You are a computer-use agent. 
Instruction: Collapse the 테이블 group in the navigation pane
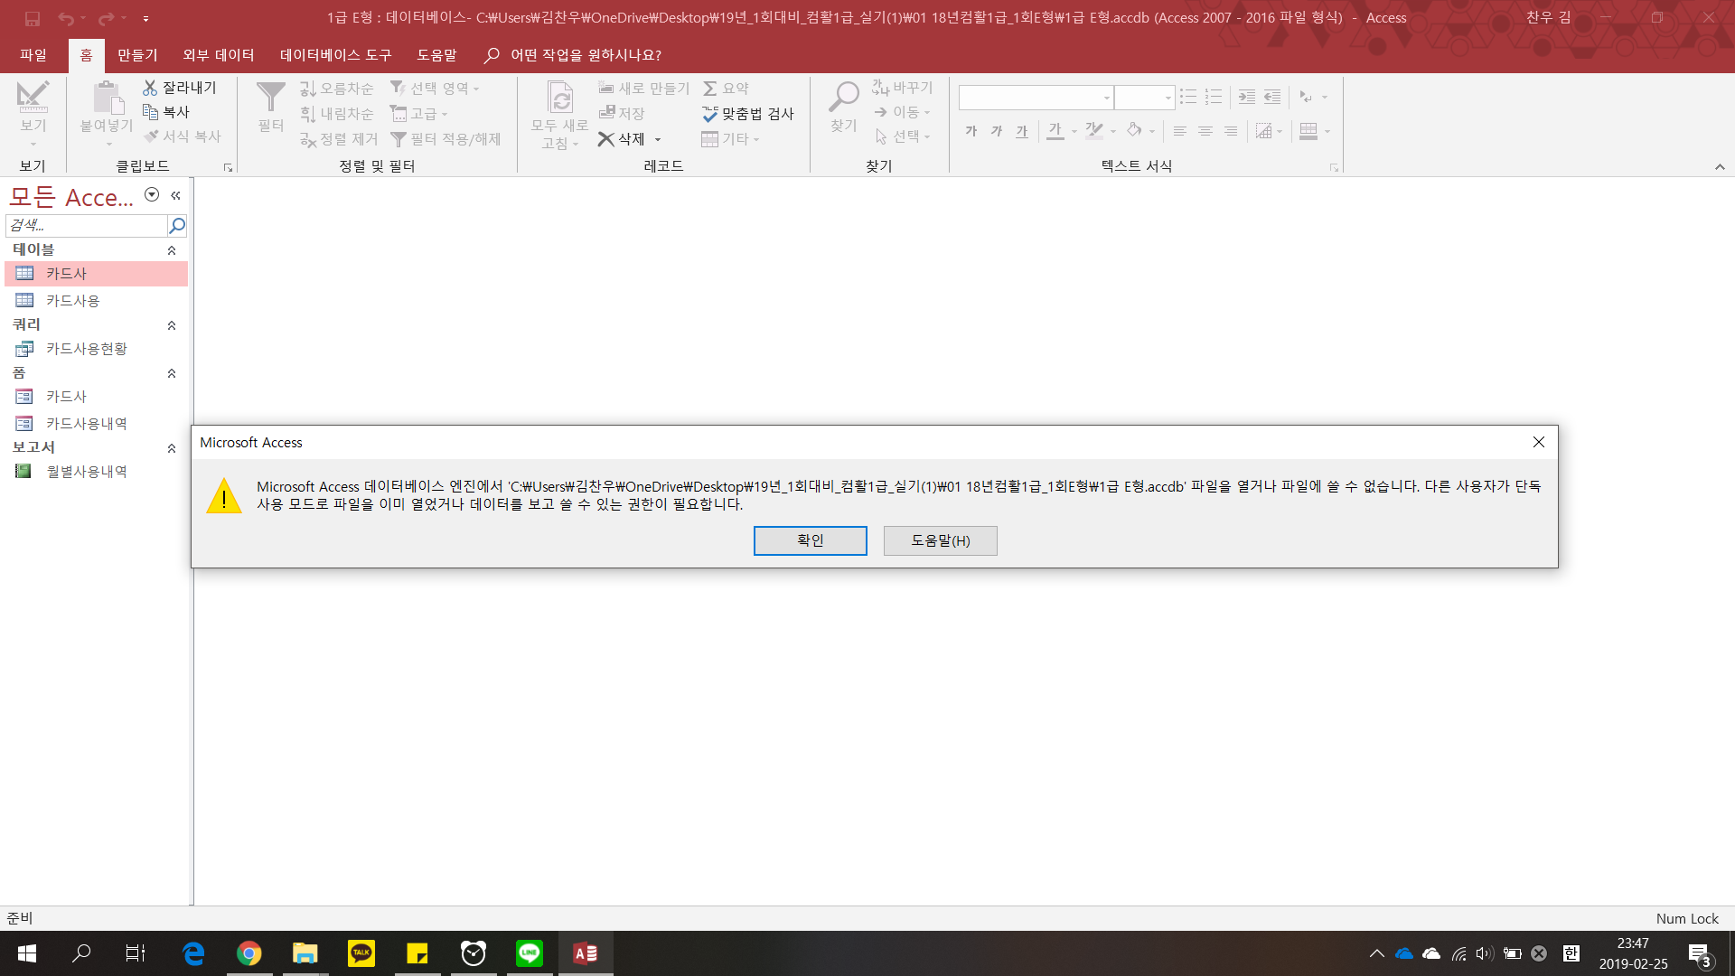click(172, 250)
